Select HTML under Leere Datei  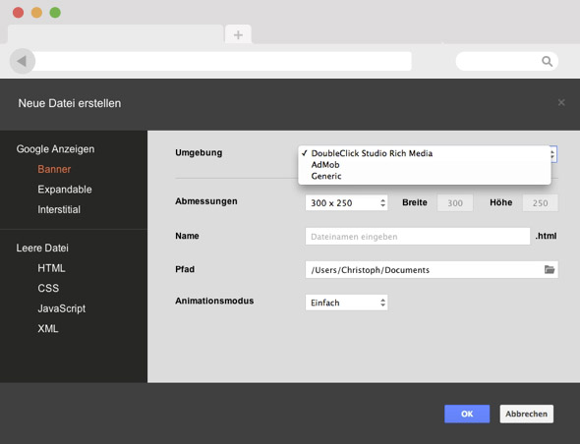51,268
